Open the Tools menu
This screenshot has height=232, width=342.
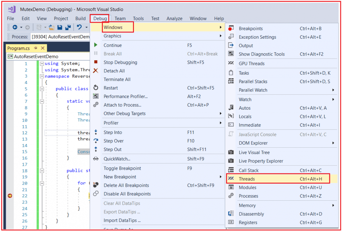138,19
